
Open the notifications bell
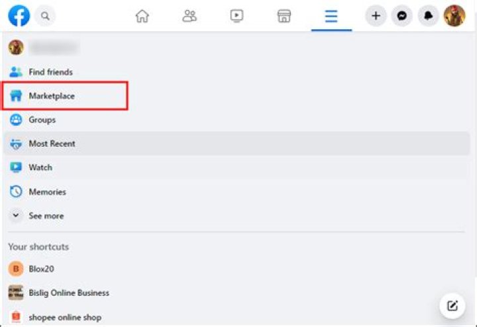428,16
